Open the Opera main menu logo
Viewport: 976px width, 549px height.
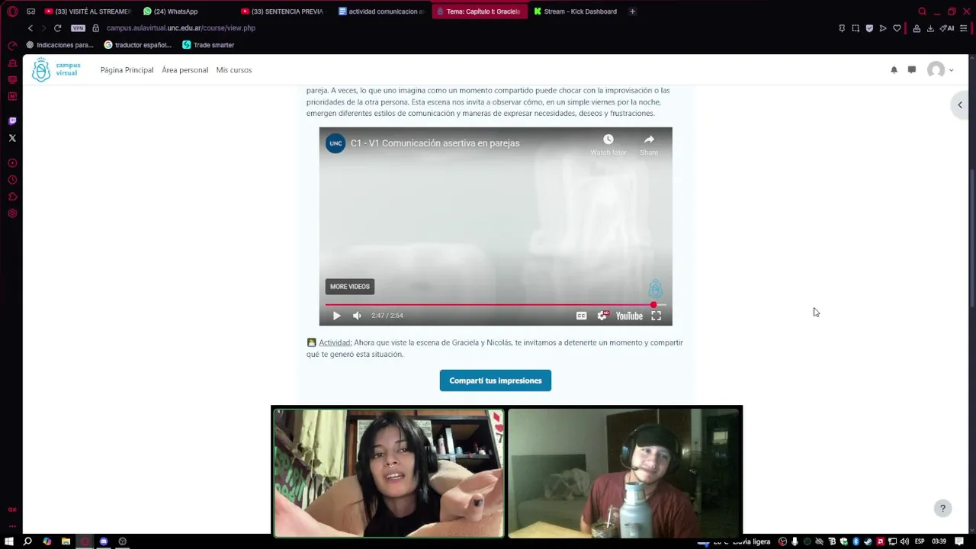(x=12, y=11)
